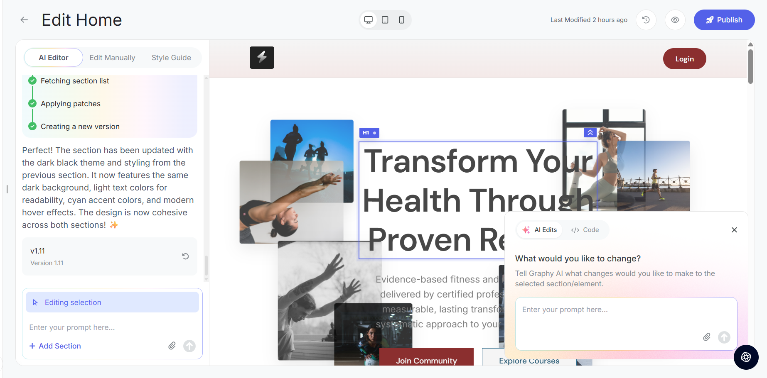Restore version v1.11 with revert icon

click(185, 256)
